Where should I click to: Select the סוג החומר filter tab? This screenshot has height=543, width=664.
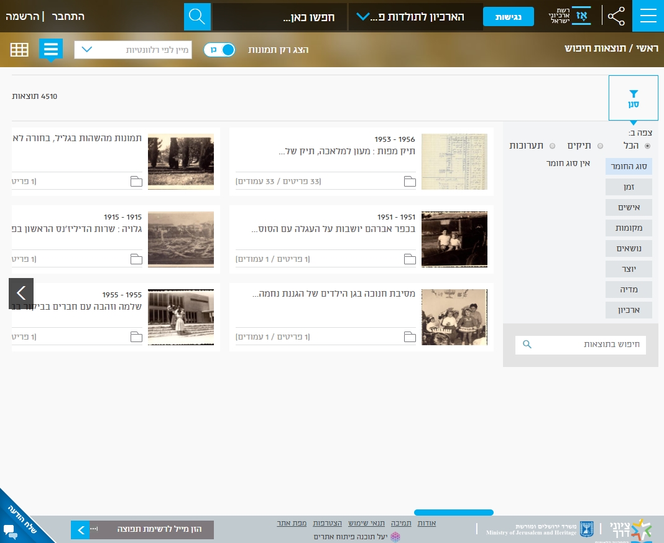[x=629, y=167]
